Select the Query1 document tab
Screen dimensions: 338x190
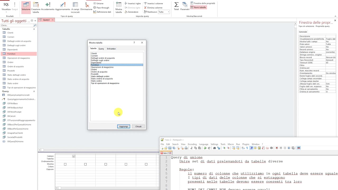click(46, 20)
